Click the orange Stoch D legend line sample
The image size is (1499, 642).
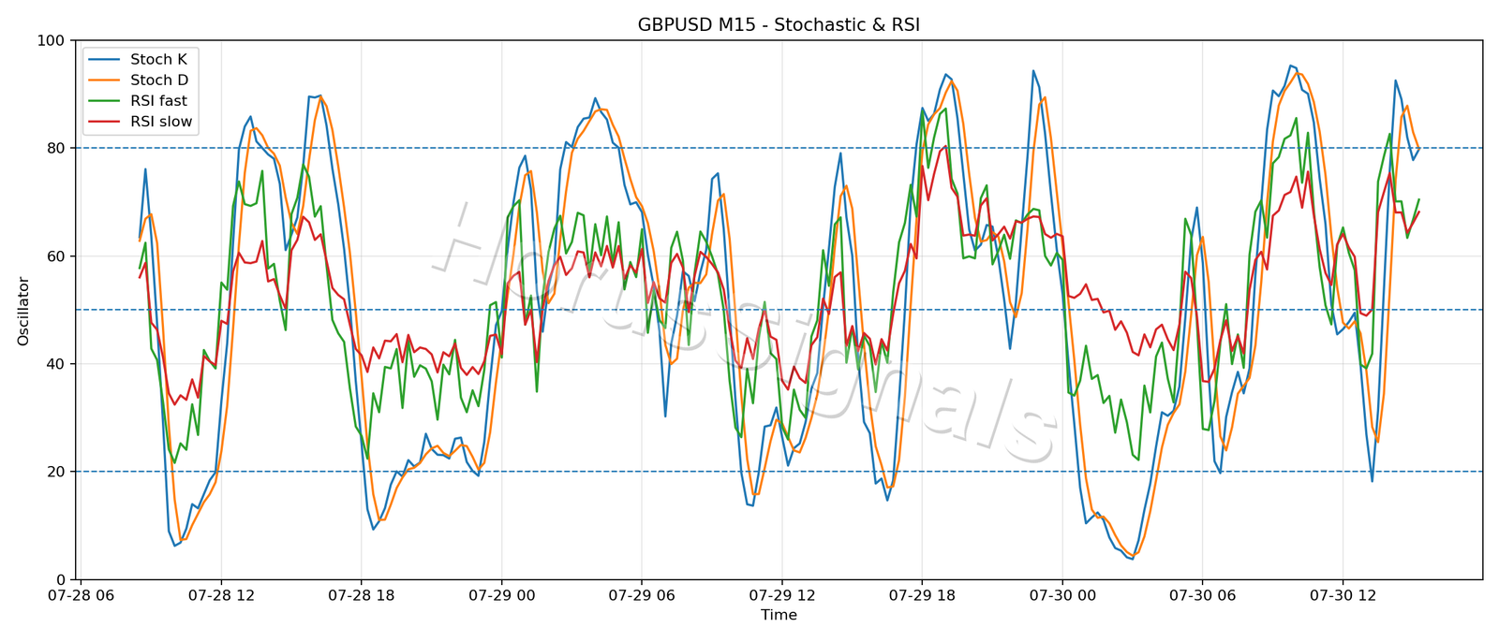pyautogui.click(x=103, y=80)
